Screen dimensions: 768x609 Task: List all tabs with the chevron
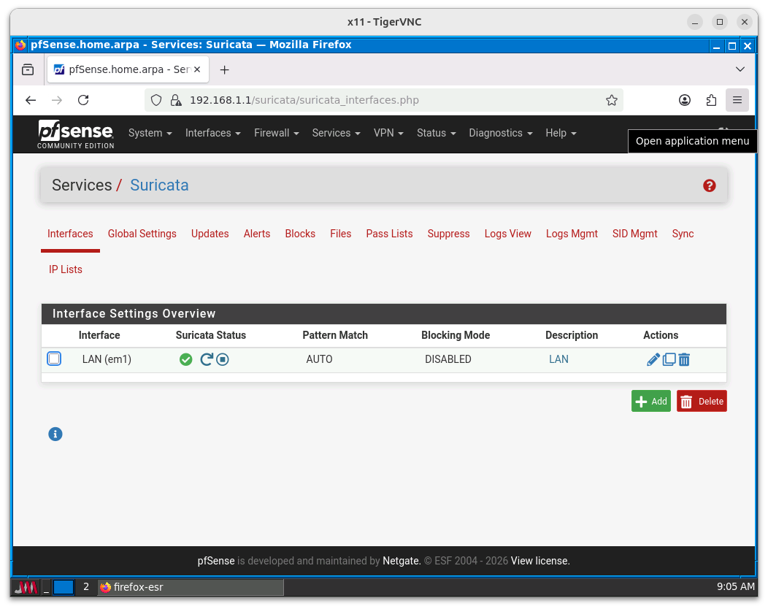click(740, 69)
